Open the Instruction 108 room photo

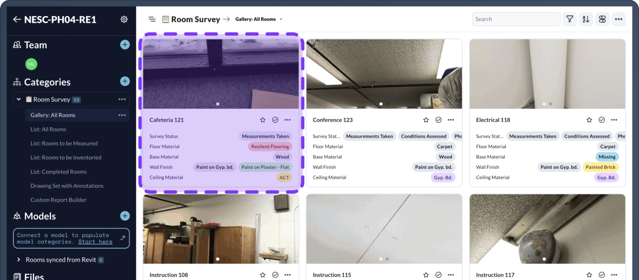click(221, 229)
